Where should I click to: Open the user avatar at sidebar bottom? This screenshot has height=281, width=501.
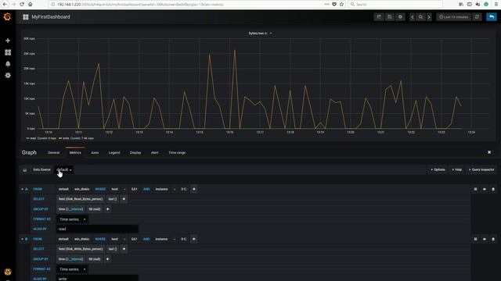pyautogui.click(x=8, y=272)
